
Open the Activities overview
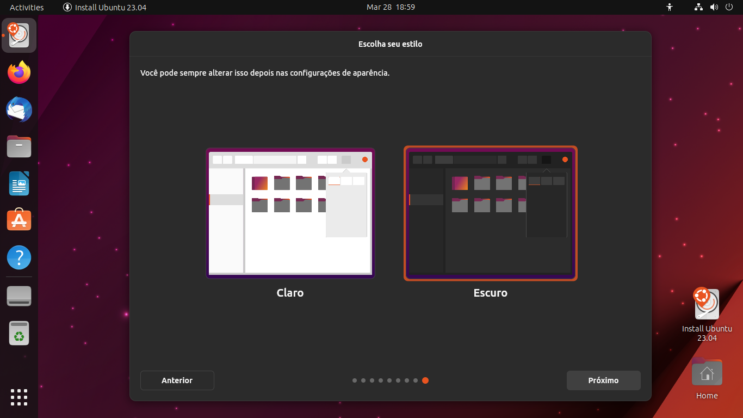[x=25, y=7]
